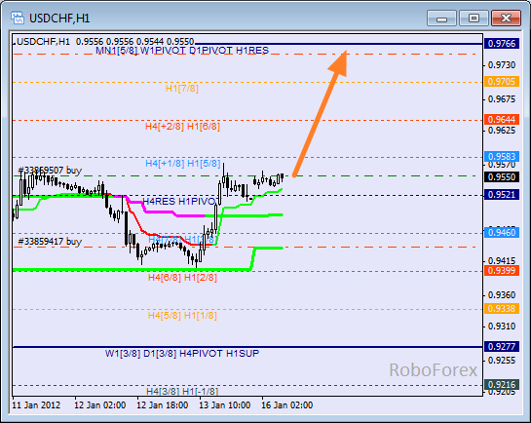Image resolution: width=531 pixels, height=423 pixels.
Task: Click the 0.9583 blue price tag
Action: coord(502,157)
